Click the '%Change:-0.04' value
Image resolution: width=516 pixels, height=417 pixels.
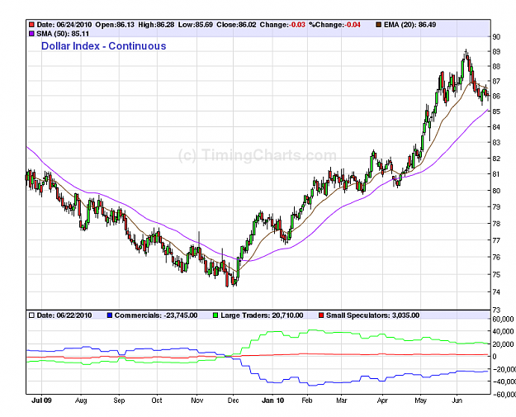(334, 25)
